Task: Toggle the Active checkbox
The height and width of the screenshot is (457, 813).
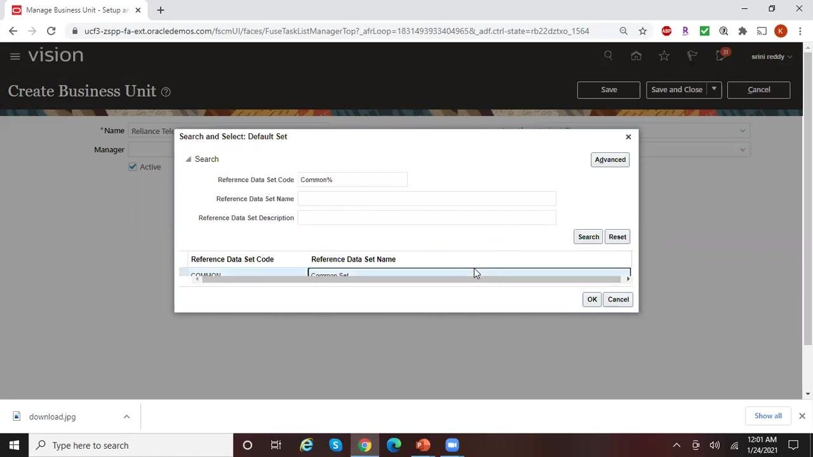Action: [133, 167]
